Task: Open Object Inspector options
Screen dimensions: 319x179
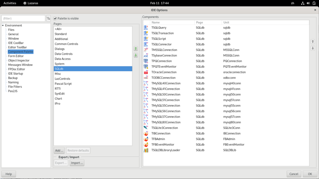Action: [x=19, y=60]
